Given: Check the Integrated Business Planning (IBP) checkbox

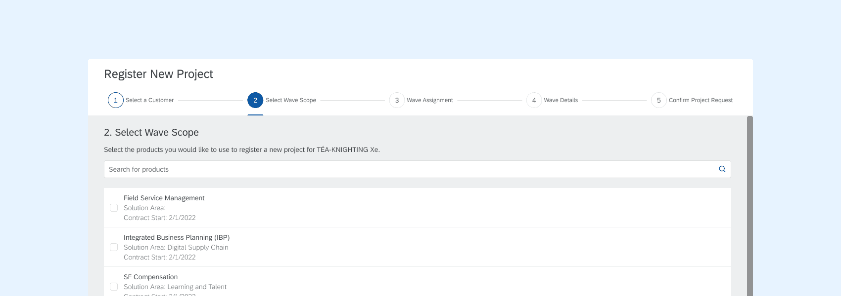Looking at the screenshot, I should [x=114, y=247].
